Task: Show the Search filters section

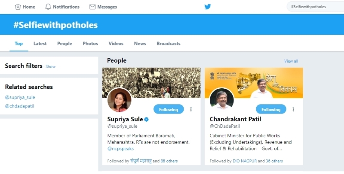Action: (x=51, y=66)
